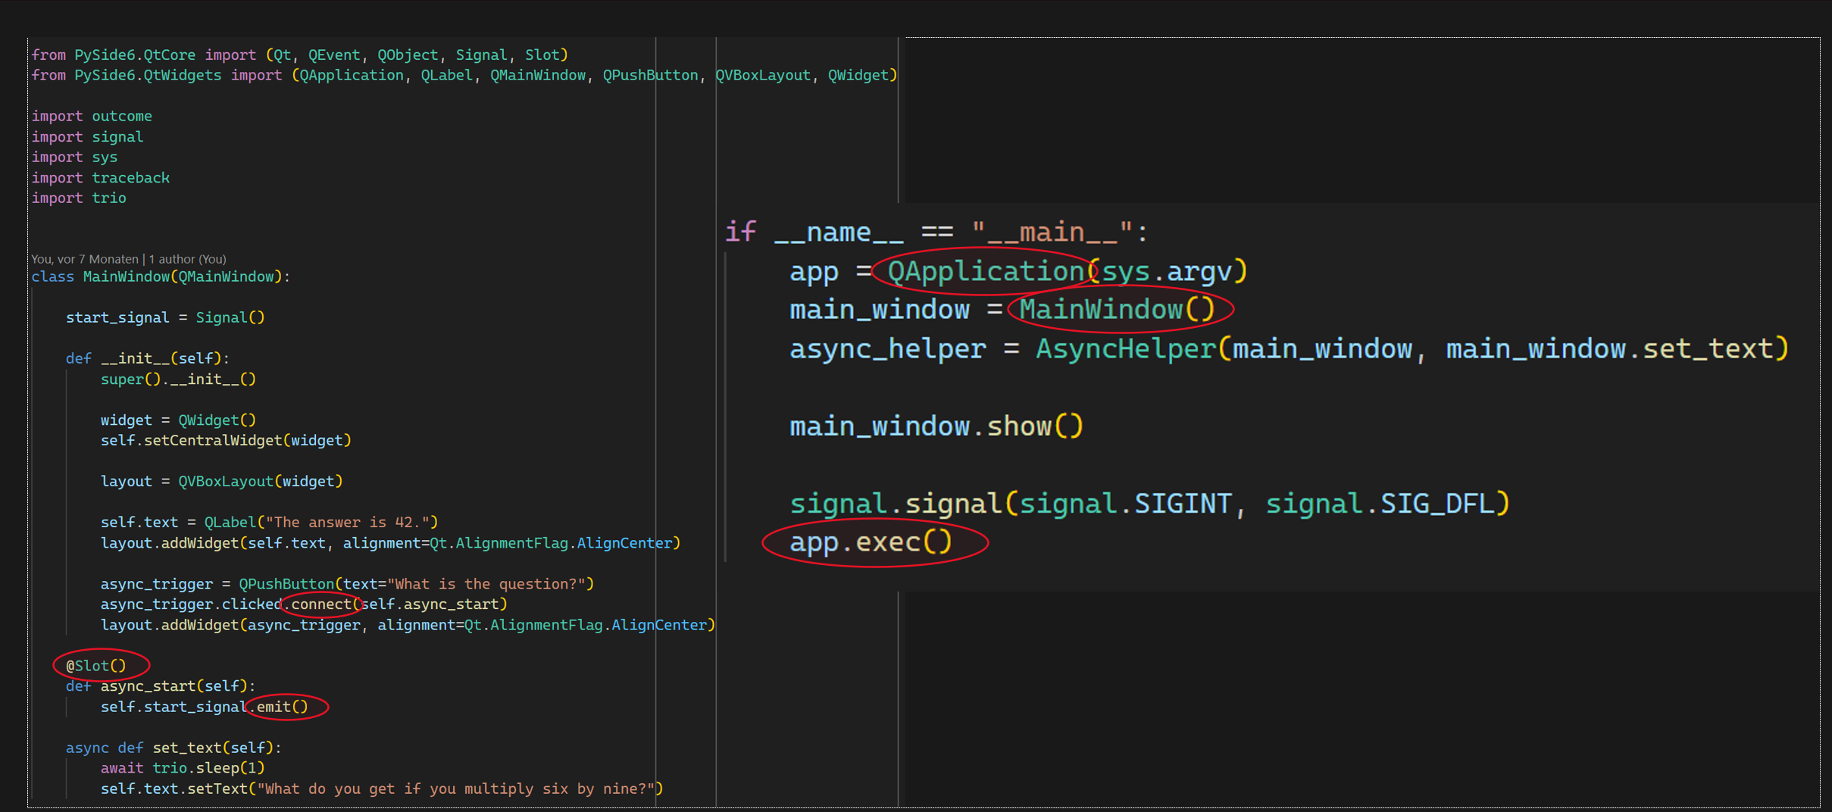Click the "@Slot()" decorator
This screenshot has width=1832, height=812.
point(96,666)
